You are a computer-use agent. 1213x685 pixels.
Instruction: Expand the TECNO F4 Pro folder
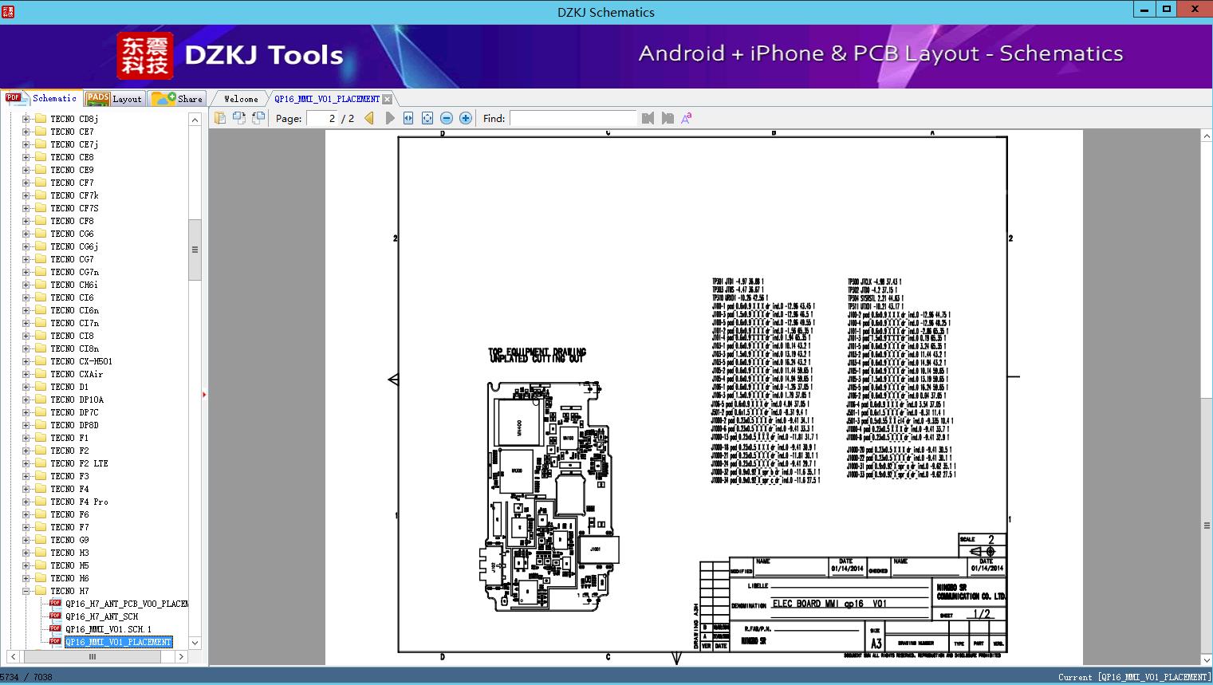26,502
